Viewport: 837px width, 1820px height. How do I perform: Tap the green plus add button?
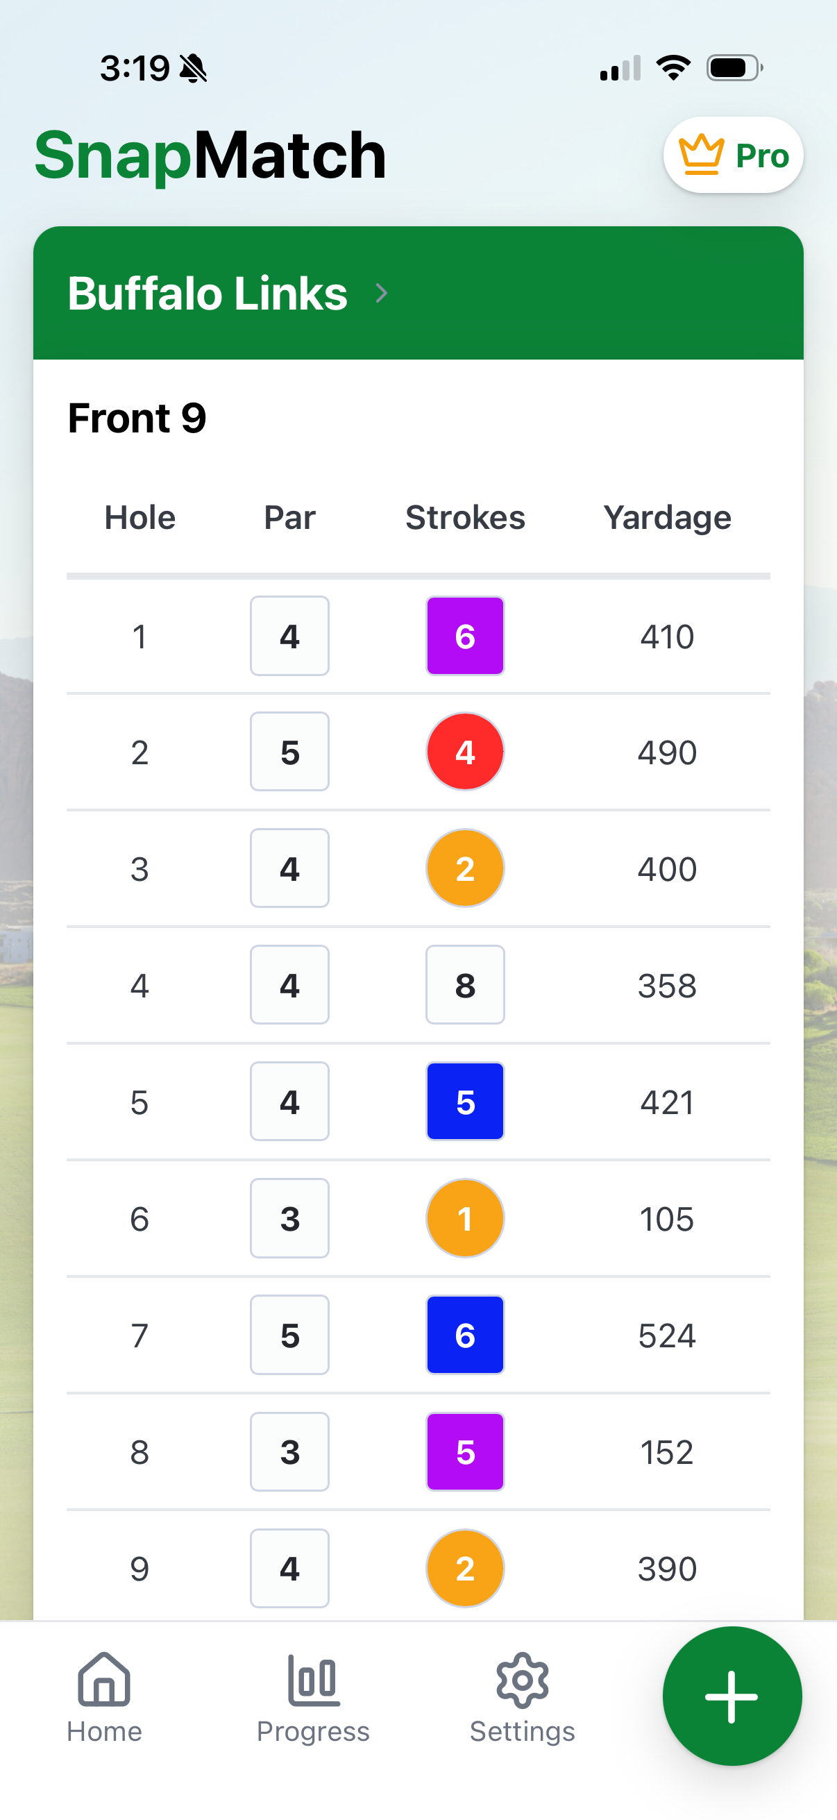pos(731,1696)
